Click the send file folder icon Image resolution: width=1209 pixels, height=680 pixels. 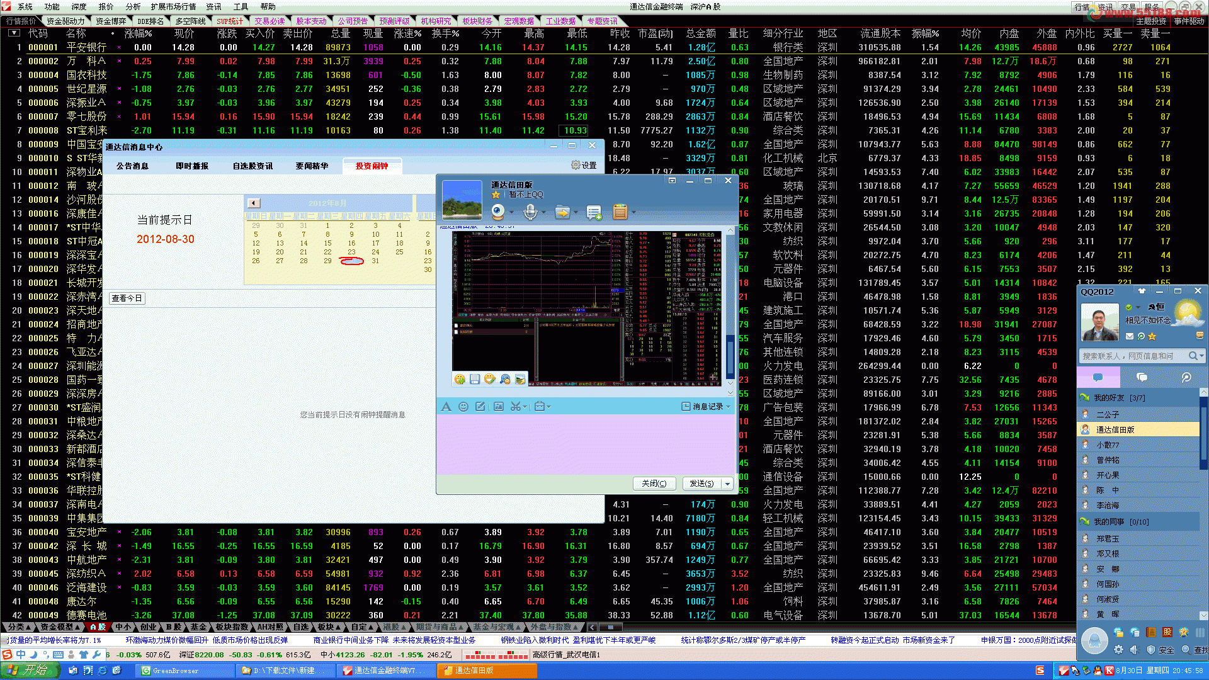pyautogui.click(x=562, y=212)
